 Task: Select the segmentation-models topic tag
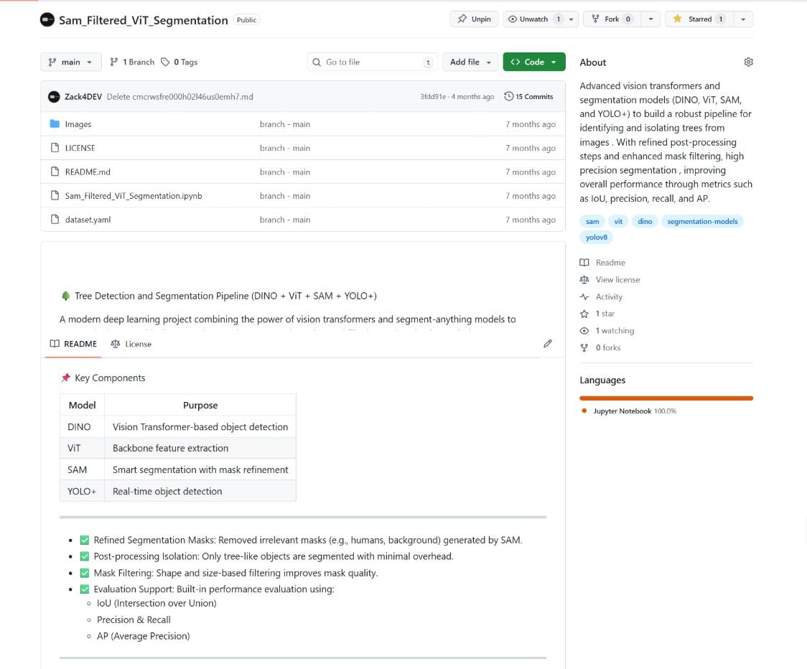tap(702, 221)
